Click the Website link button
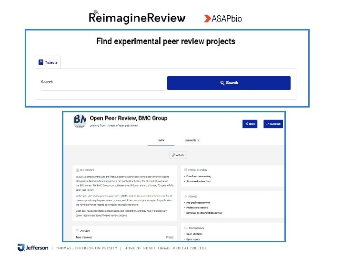Screen dimensions: 343x257 [178, 155]
